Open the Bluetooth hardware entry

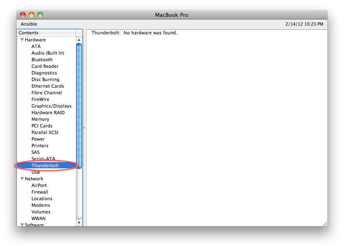pyautogui.click(x=42, y=60)
